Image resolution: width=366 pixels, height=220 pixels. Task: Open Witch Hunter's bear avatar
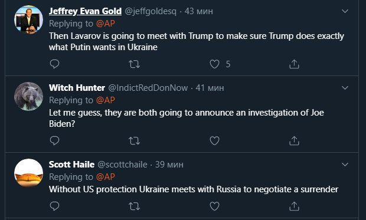click(x=28, y=96)
